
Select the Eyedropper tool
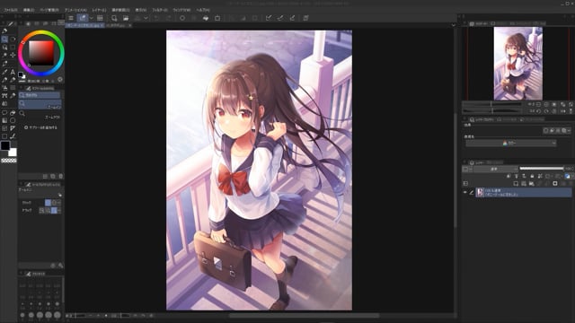tap(4, 64)
